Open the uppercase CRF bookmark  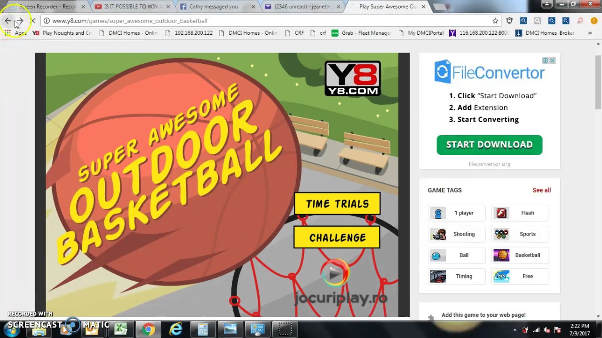tap(294, 33)
